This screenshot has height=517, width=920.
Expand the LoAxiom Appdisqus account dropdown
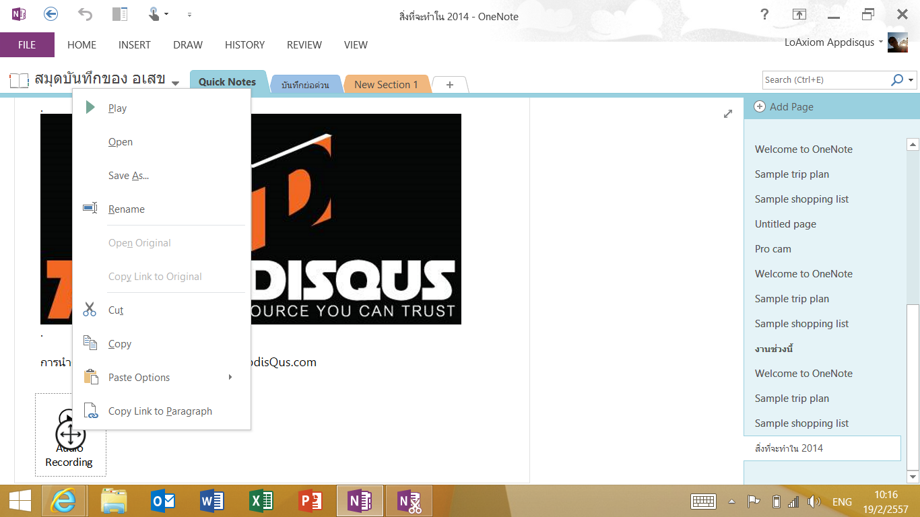(x=880, y=42)
